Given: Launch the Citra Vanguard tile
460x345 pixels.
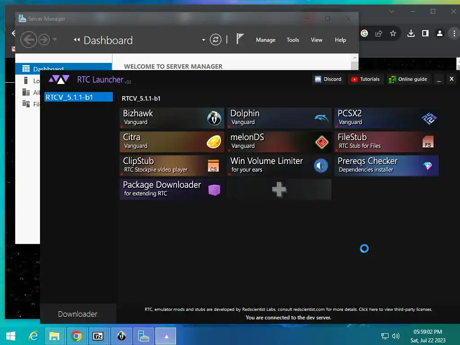Looking at the screenshot, I should click(x=172, y=142).
